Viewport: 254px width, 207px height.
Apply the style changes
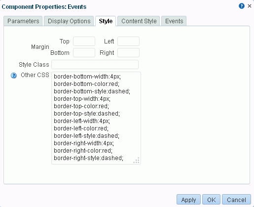click(188, 200)
